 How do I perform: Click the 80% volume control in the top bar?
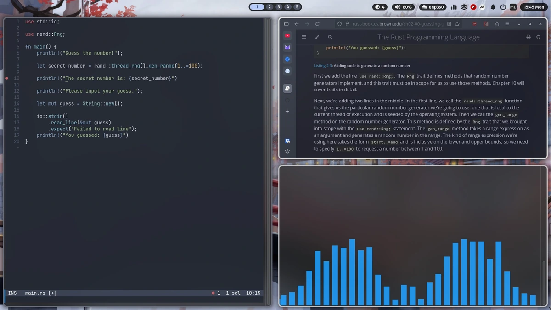(x=402, y=7)
